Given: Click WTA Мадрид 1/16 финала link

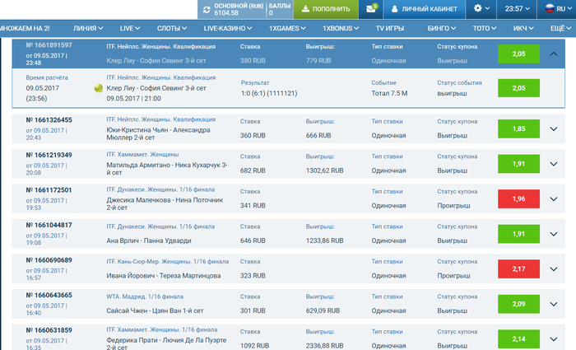Looking at the screenshot, I should pyautogui.click(x=145, y=296).
